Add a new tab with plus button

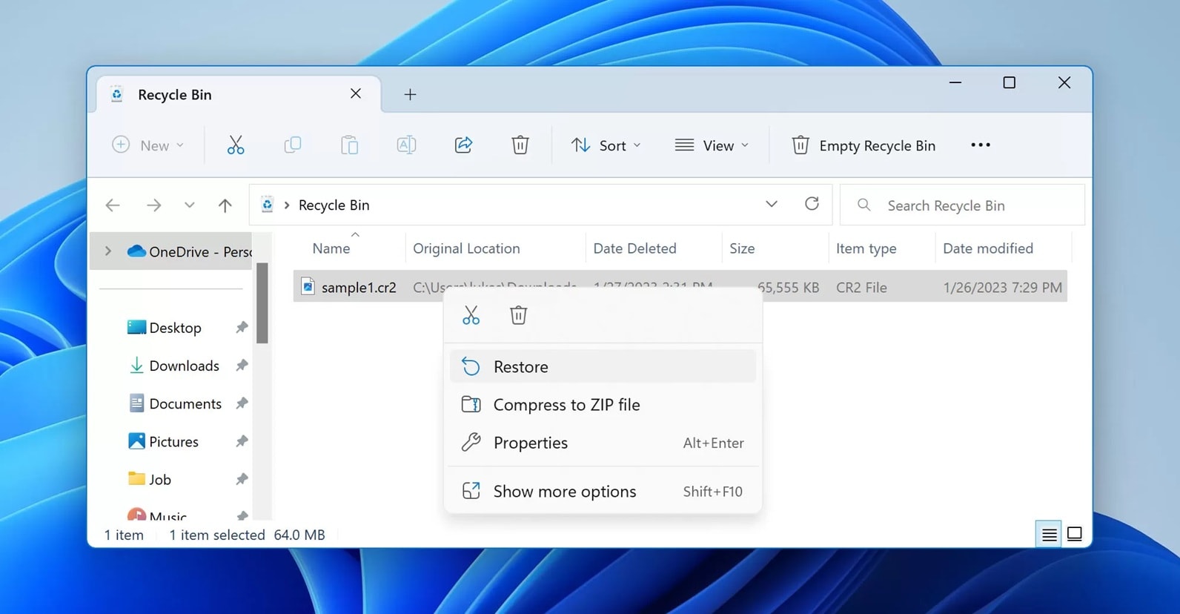pos(410,95)
